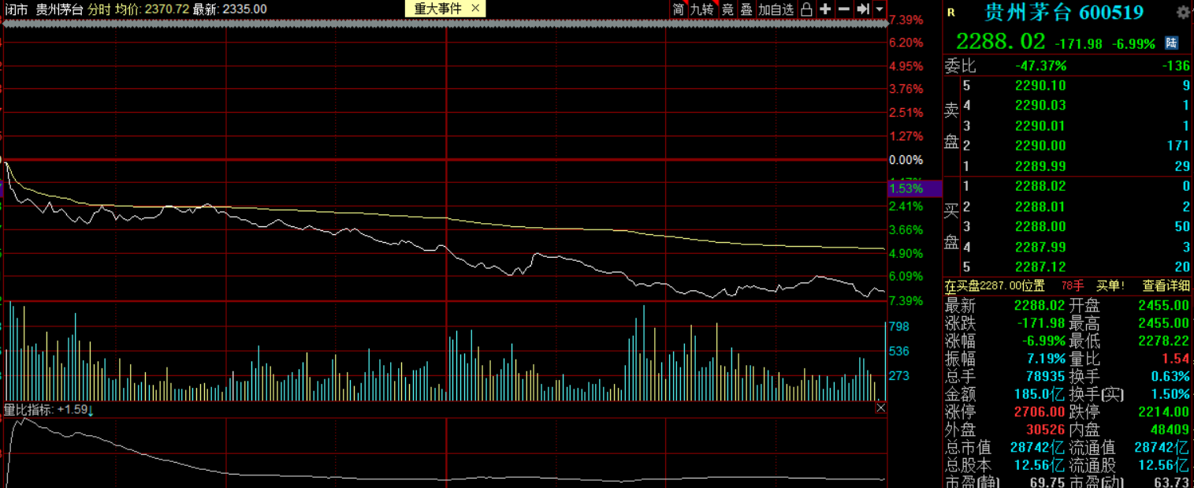This screenshot has height=488, width=1194.
Task: Click 卖3 price 2290.01
Action: coord(1040,125)
